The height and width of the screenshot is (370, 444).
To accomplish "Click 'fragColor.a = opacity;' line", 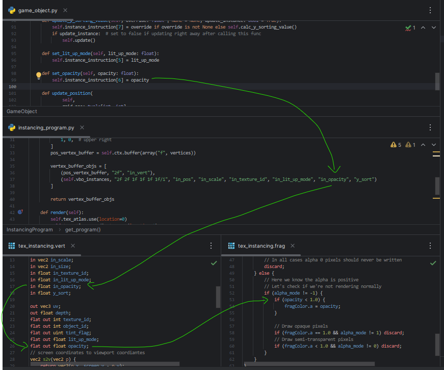I will click(x=312, y=306).
